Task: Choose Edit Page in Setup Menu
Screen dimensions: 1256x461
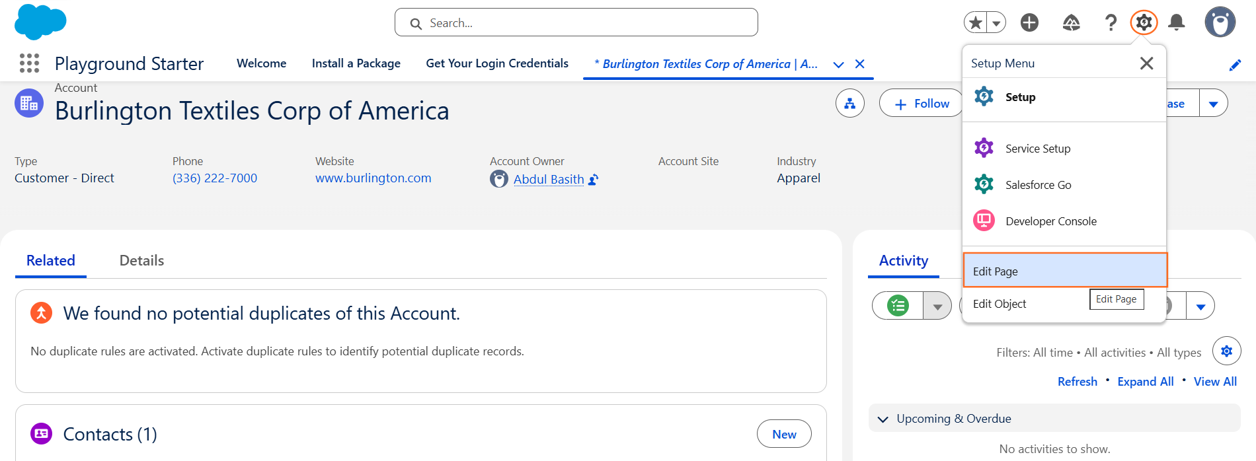Action: pos(1065,271)
